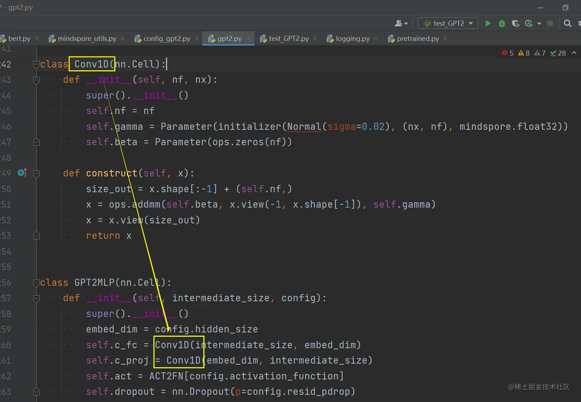Start debugging with the green bug icon
This screenshot has height=402, width=581.
click(x=502, y=23)
